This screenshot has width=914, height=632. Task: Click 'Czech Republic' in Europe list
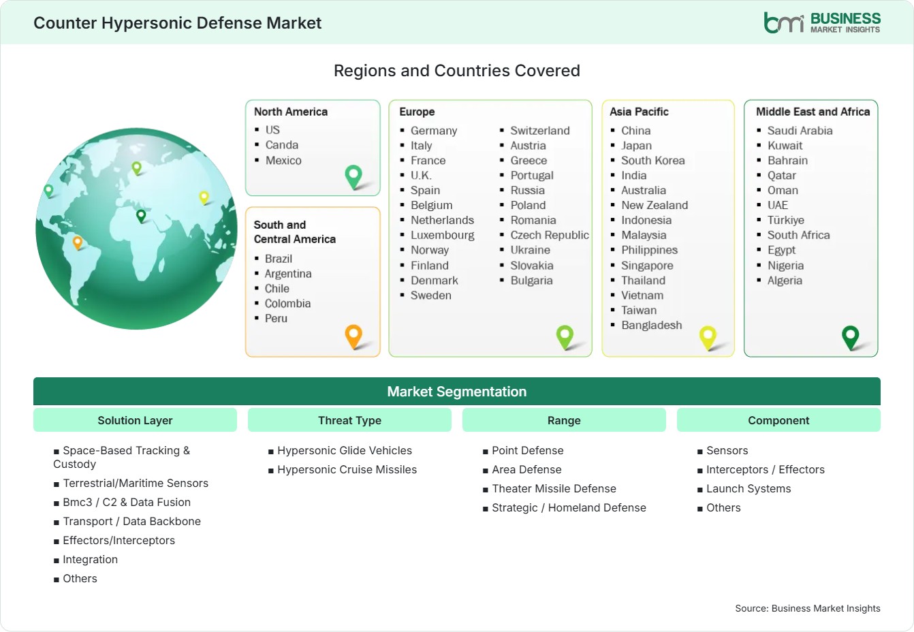550,236
